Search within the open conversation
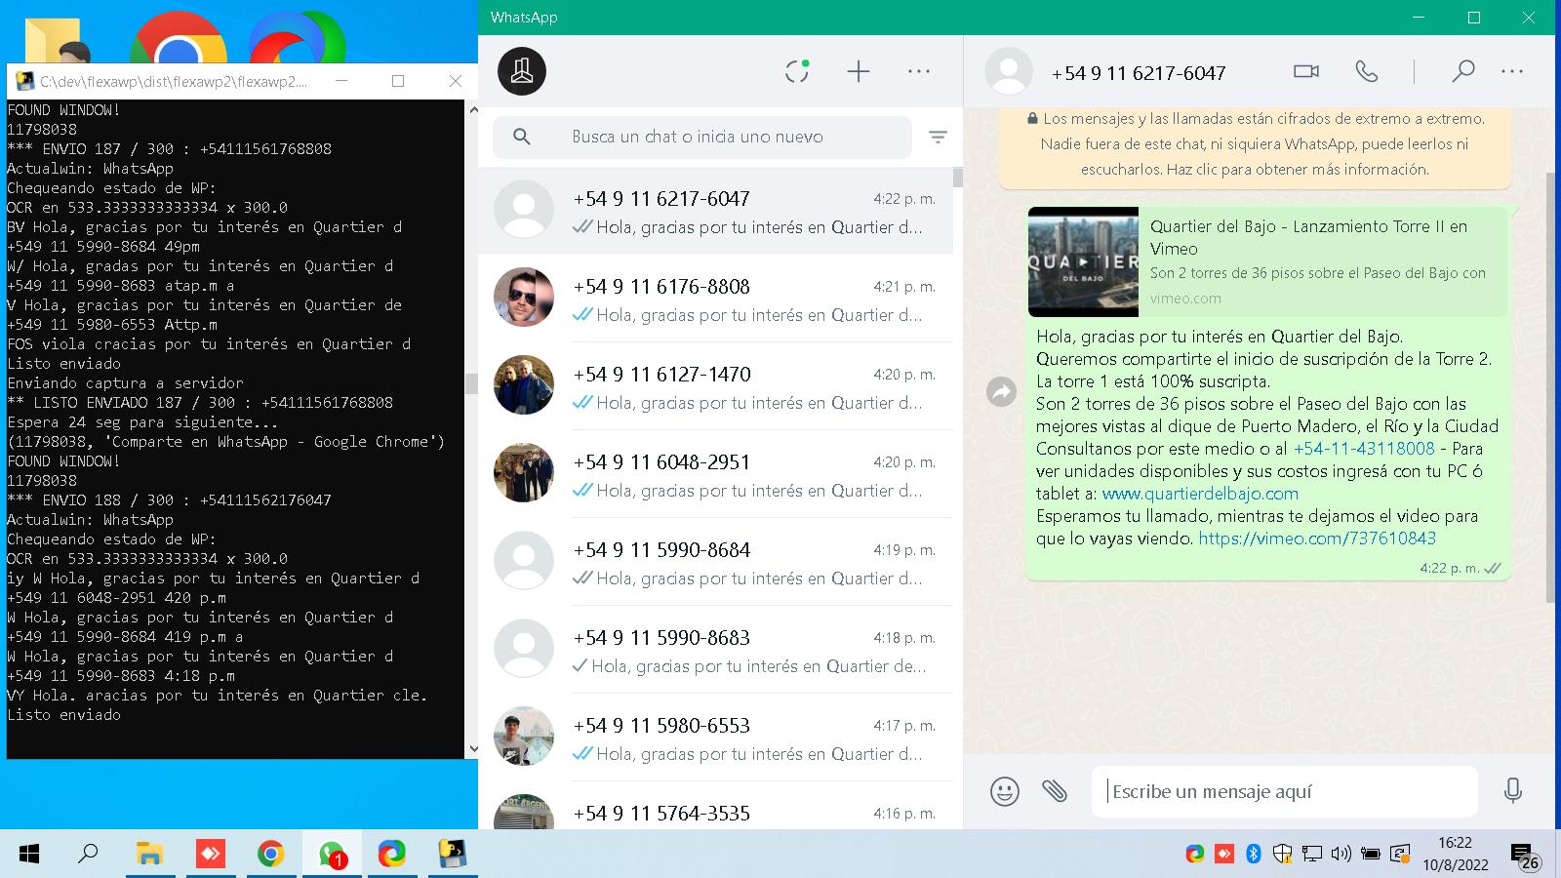This screenshot has height=878, width=1561. coord(1462,71)
